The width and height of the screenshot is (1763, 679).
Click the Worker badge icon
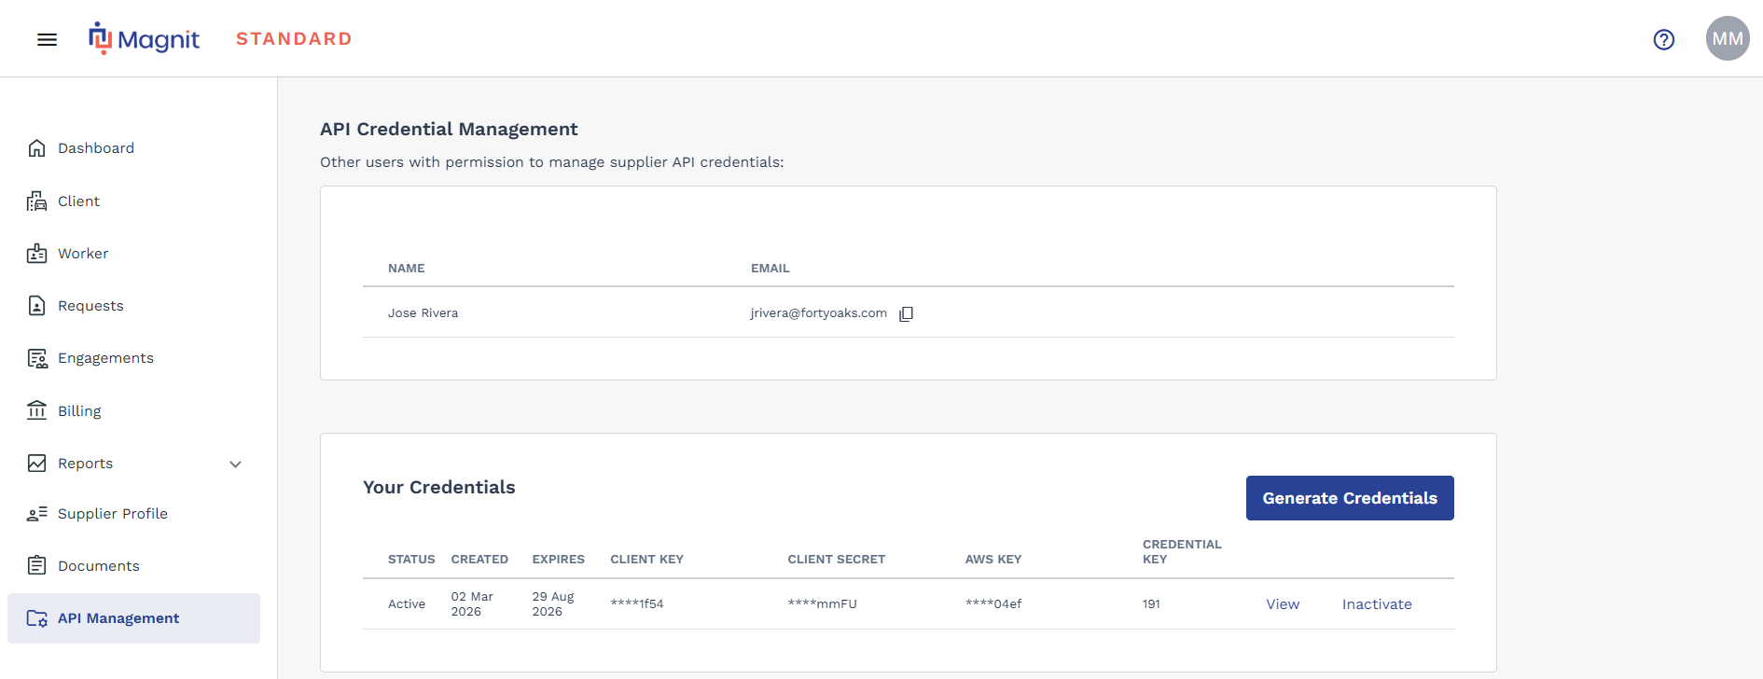[x=37, y=254]
